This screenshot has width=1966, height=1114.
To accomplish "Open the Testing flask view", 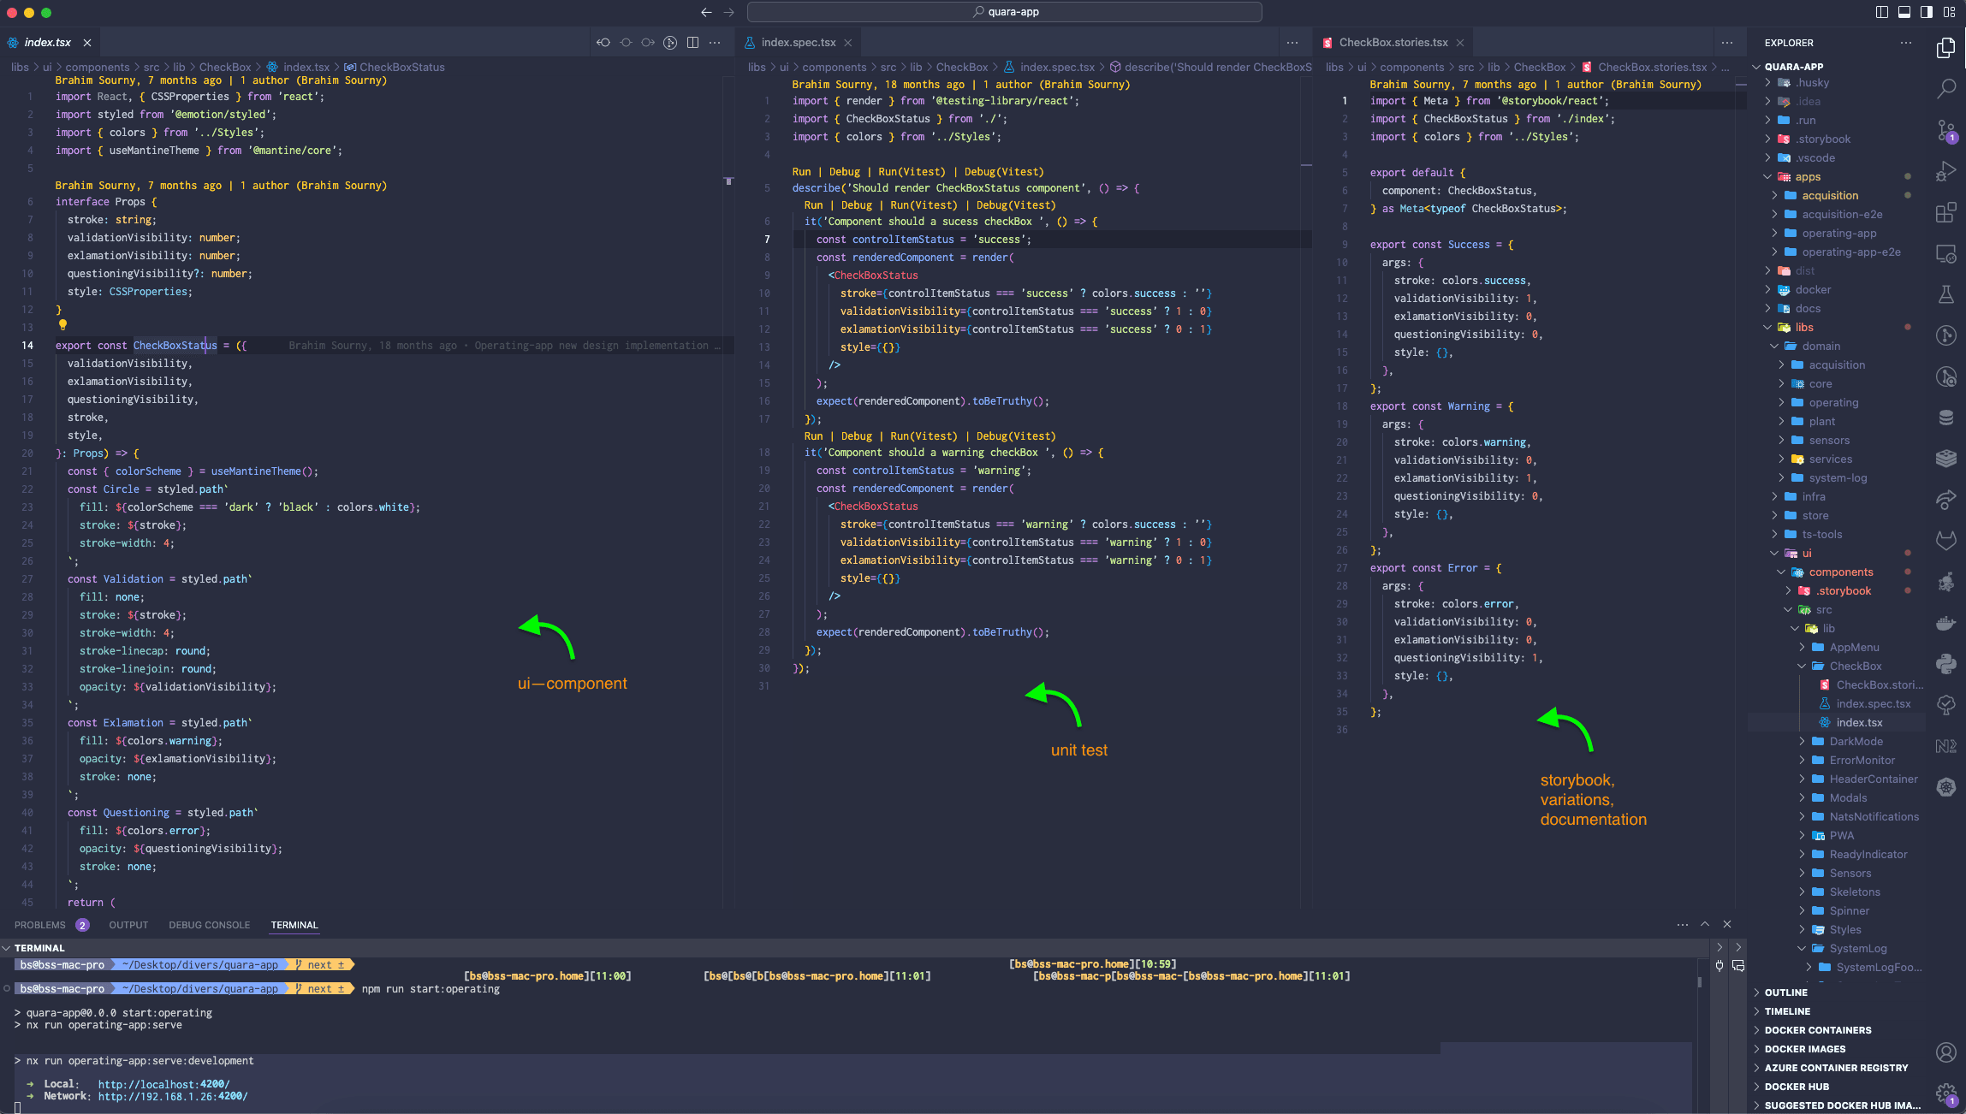I will click(1945, 295).
